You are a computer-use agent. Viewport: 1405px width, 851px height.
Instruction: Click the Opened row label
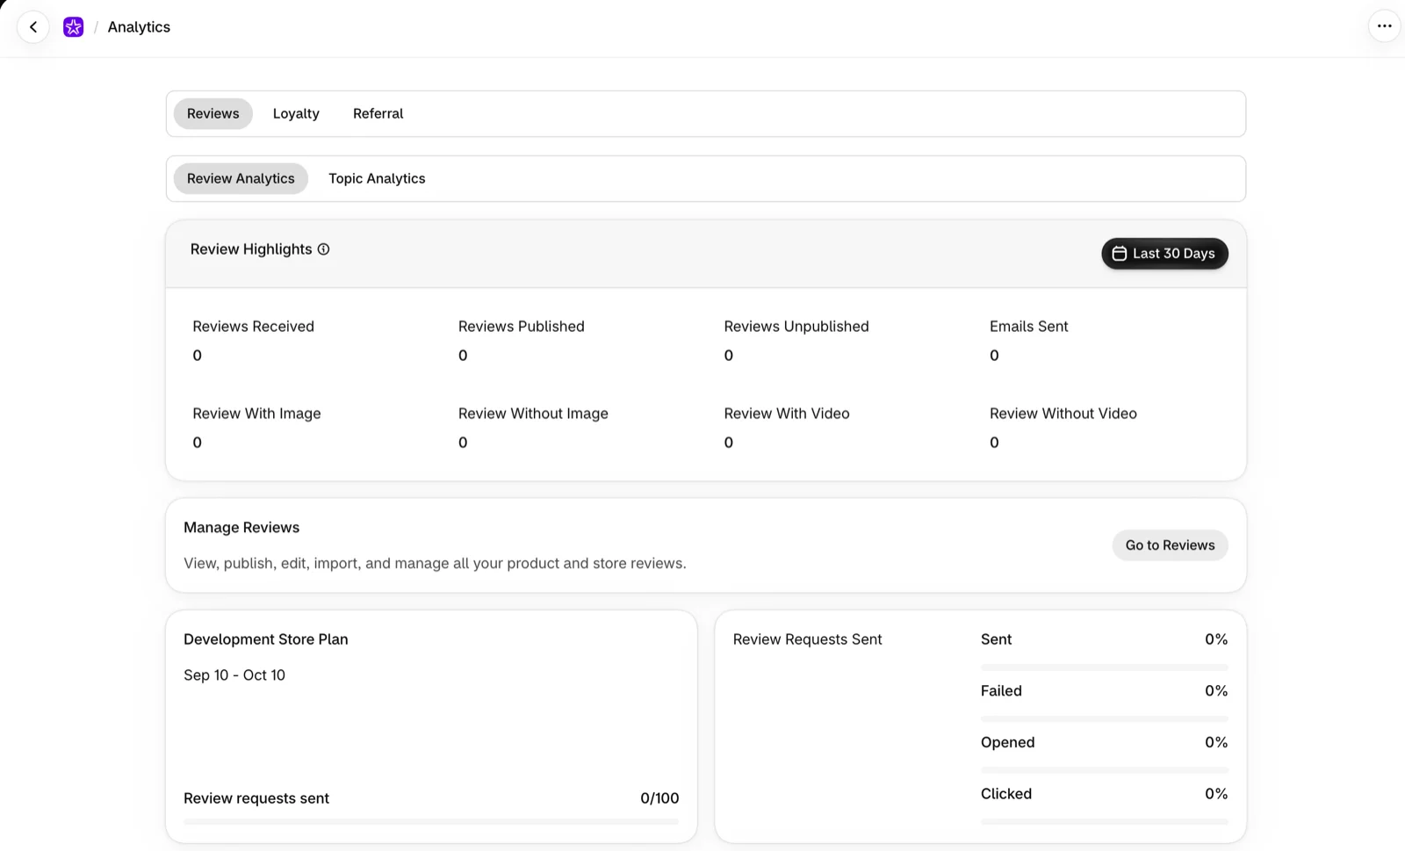pyautogui.click(x=1007, y=743)
